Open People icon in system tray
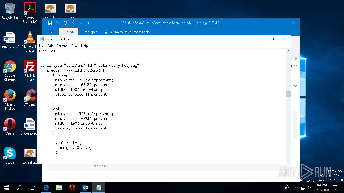344x193 pixels. (287, 188)
